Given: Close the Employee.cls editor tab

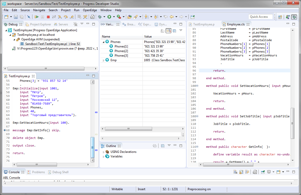Looking at the screenshot, I should click(x=248, y=24).
